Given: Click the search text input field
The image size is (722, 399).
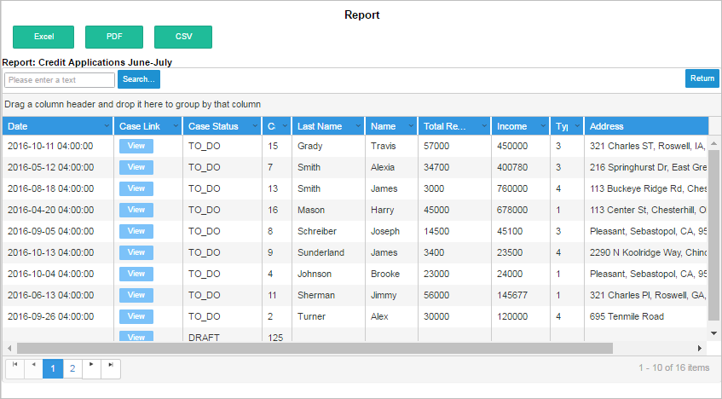Looking at the screenshot, I should click(60, 80).
